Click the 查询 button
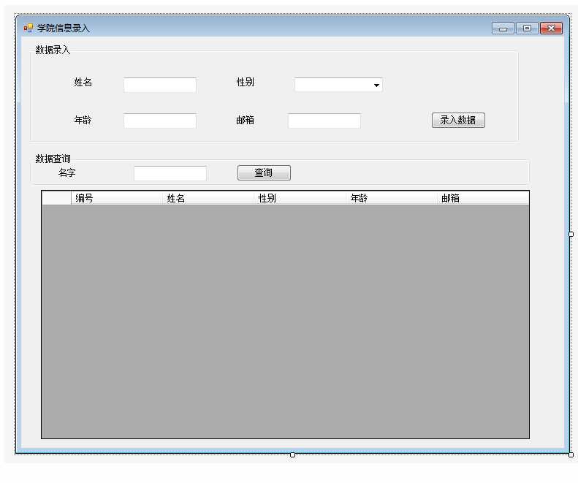Screen dimensions: 578x483 (x=264, y=172)
